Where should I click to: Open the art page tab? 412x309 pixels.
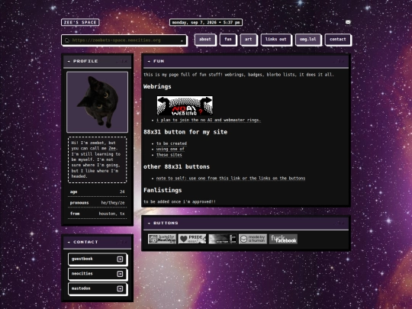coord(248,40)
